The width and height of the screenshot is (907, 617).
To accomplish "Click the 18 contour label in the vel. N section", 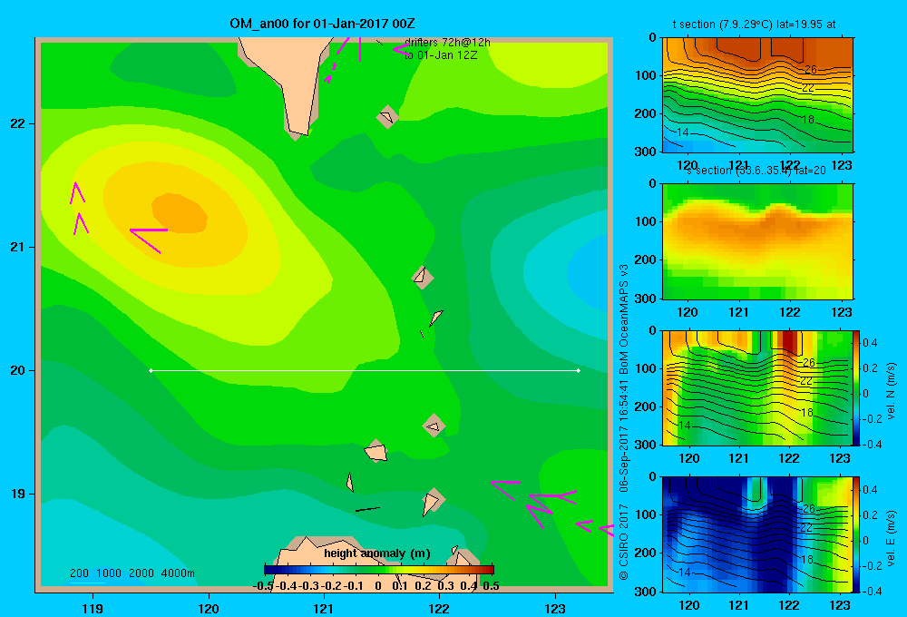I will pos(807,413).
